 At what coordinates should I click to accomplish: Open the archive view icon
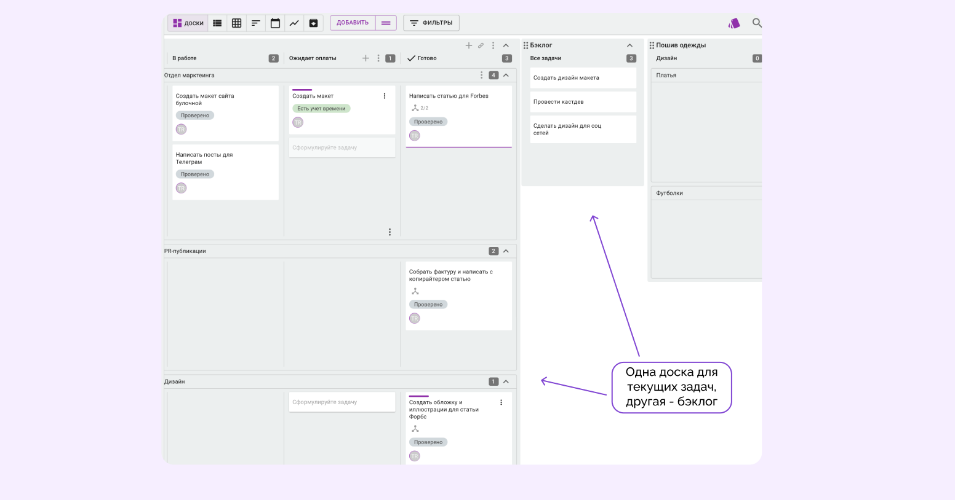click(313, 23)
